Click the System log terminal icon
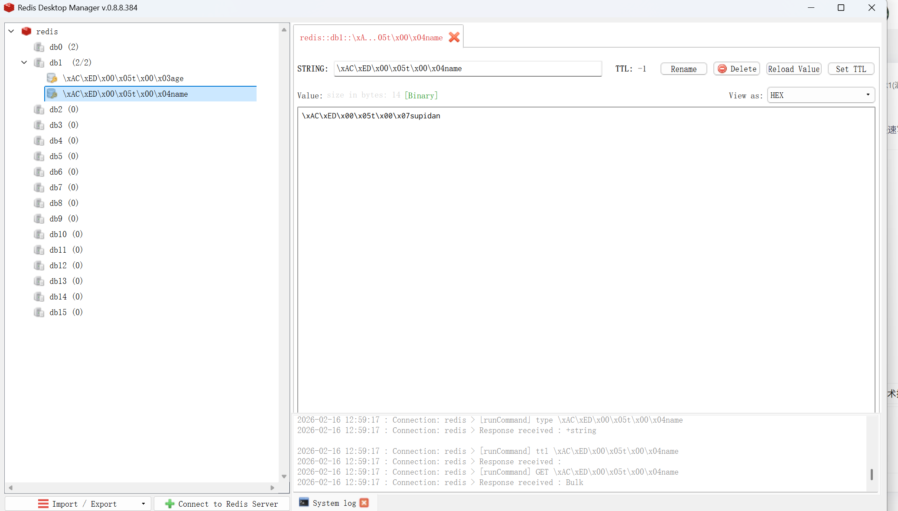Viewport: 898px width, 511px height. [304, 502]
